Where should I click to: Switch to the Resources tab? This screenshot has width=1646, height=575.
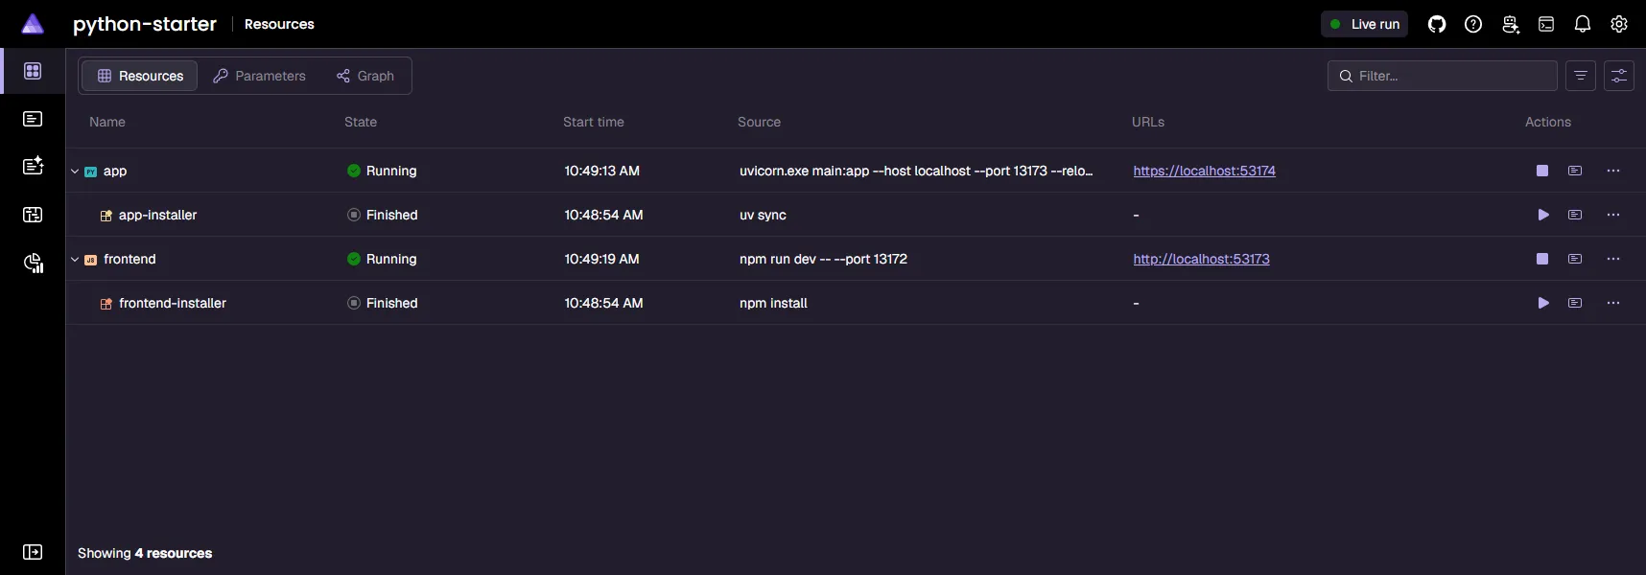click(140, 76)
